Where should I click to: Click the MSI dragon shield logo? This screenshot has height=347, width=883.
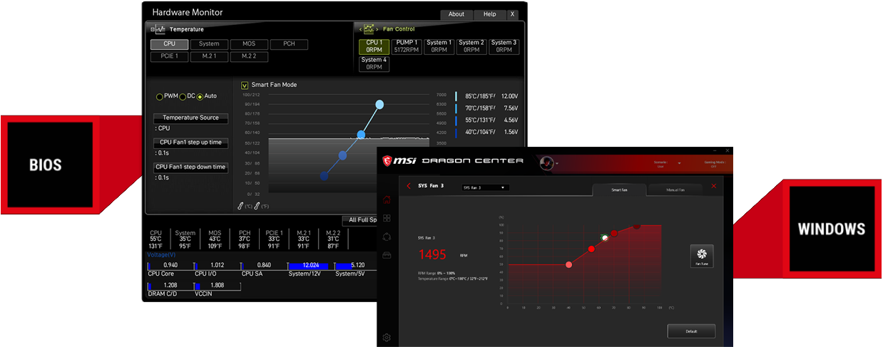(x=389, y=161)
